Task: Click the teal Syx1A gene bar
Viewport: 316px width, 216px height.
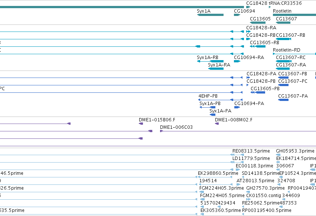Action: (x=210, y=15)
